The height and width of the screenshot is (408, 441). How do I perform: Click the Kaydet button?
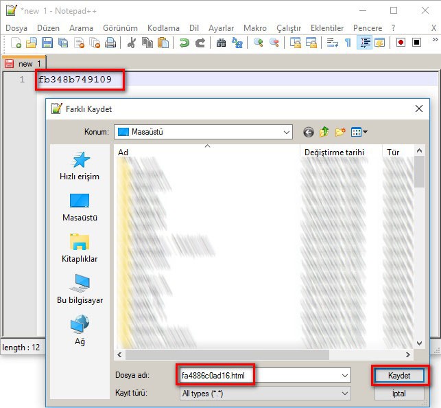coord(399,375)
